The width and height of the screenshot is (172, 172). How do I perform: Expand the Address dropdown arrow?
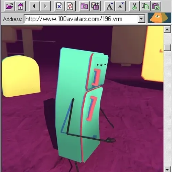(141, 19)
